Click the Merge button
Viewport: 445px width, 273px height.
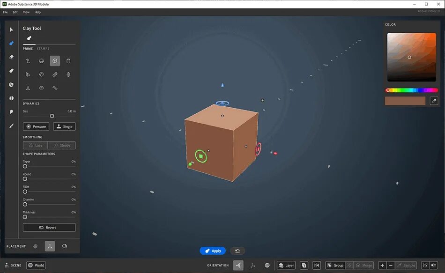pos(364,266)
